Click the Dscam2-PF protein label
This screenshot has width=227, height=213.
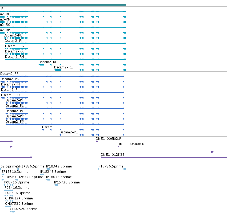click(x=51, y=127)
